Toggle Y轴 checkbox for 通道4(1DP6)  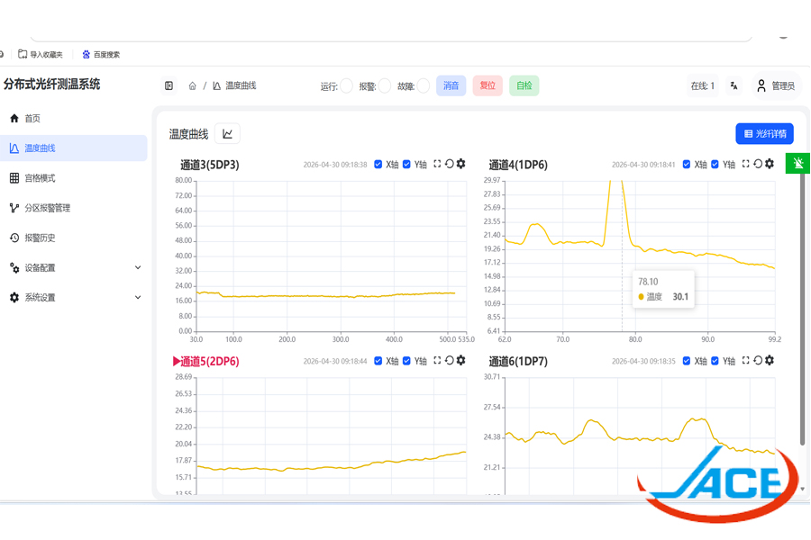pyautogui.click(x=715, y=165)
